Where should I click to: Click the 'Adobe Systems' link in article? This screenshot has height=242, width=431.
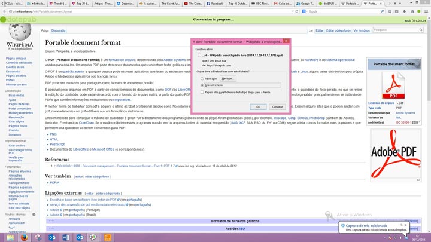tap(175, 60)
